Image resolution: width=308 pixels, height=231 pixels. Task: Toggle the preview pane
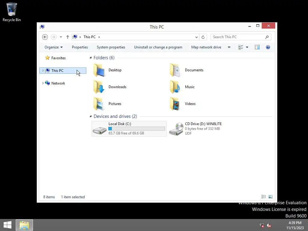point(257,47)
